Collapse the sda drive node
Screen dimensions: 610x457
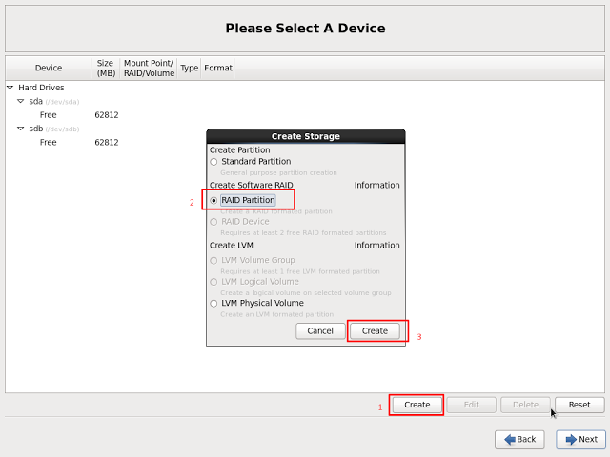click(x=21, y=101)
